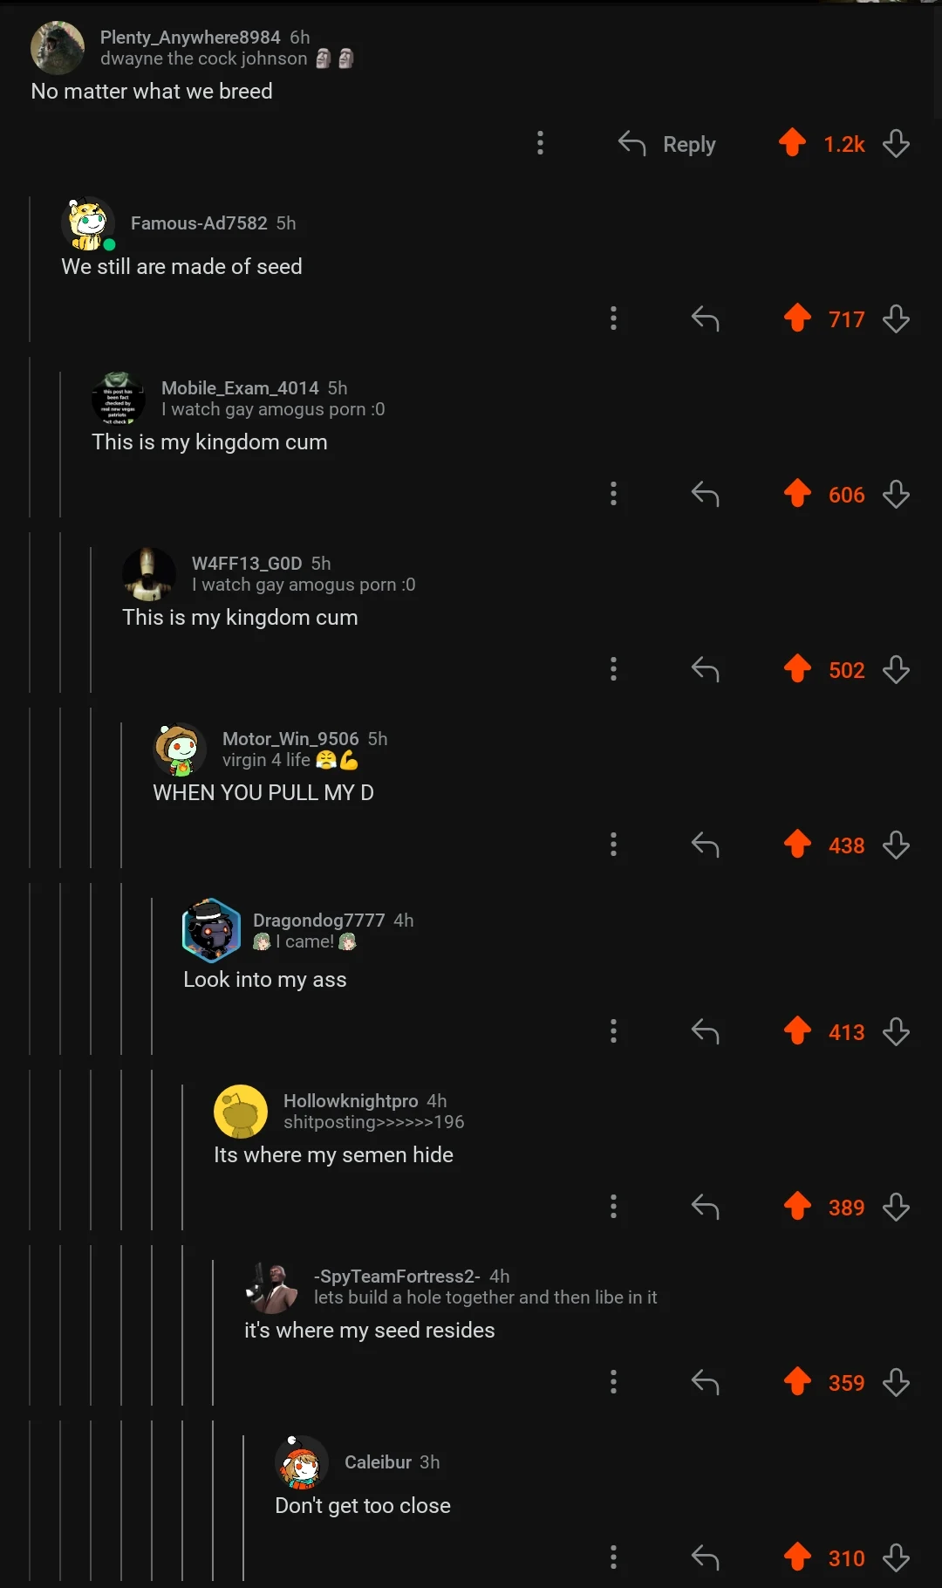Screen dimensions: 942x1588
Task: Click the reply arrow on Hollowknightpro's comment
Action: [705, 1208]
